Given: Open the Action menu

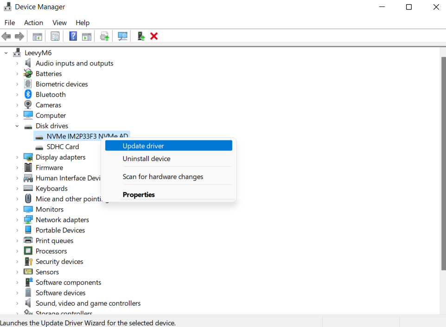Looking at the screenshot, I should [33, 22].
